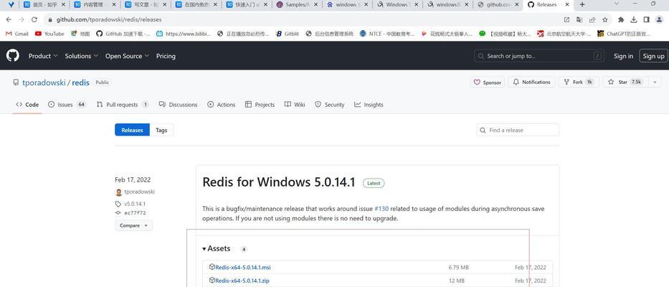The image size is (669, 287).
Task: Open YouTube bookmark
Action: click(49, 34)
